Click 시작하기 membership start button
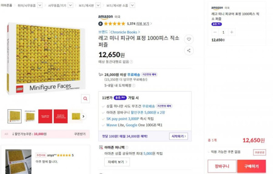 pos(178,136)
